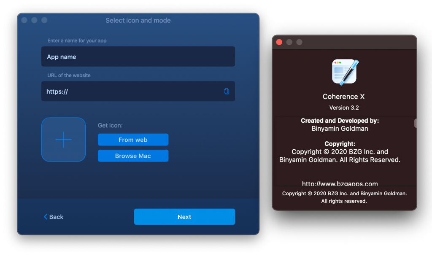
Task: Click the https:// URL input field
Action: pos(138,91)
